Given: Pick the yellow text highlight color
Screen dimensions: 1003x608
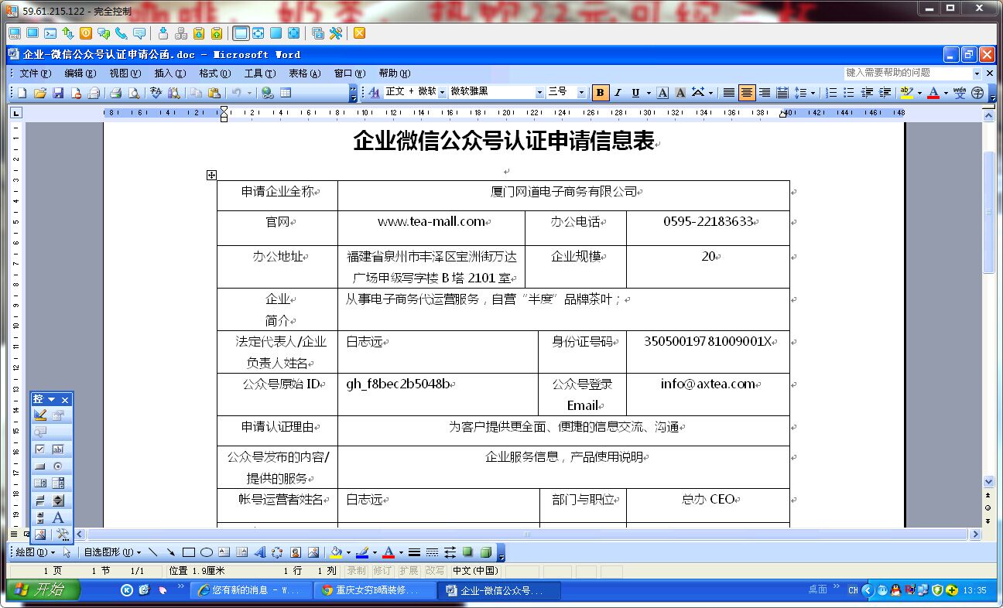Looking at the screenshot, I should [907, 93].
